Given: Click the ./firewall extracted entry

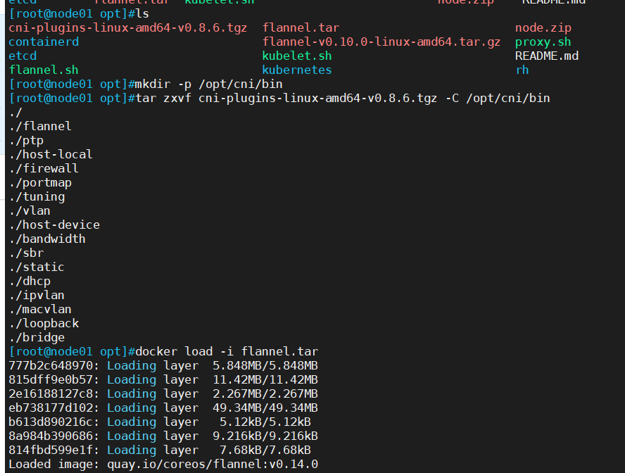Looking at the screenshot, I should pyautogui.click(x=44, y=168).
